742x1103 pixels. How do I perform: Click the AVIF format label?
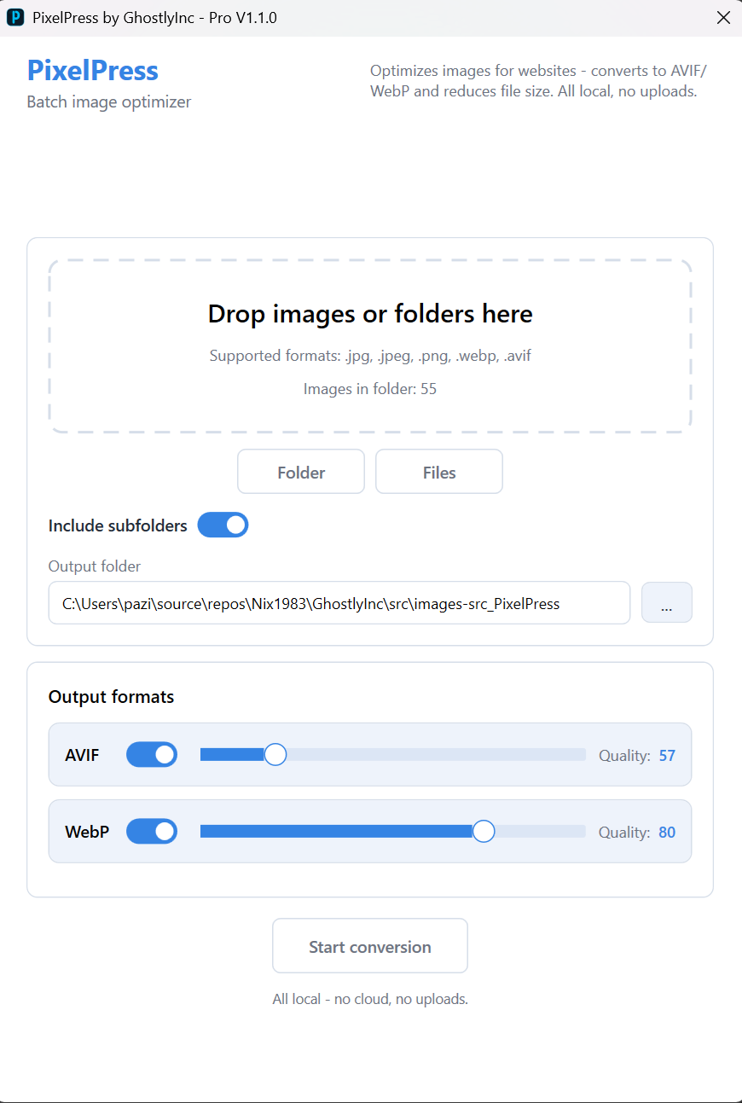click(x=82, y=755)
